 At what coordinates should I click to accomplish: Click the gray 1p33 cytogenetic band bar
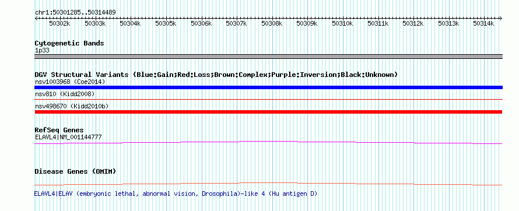click(268, 57)
